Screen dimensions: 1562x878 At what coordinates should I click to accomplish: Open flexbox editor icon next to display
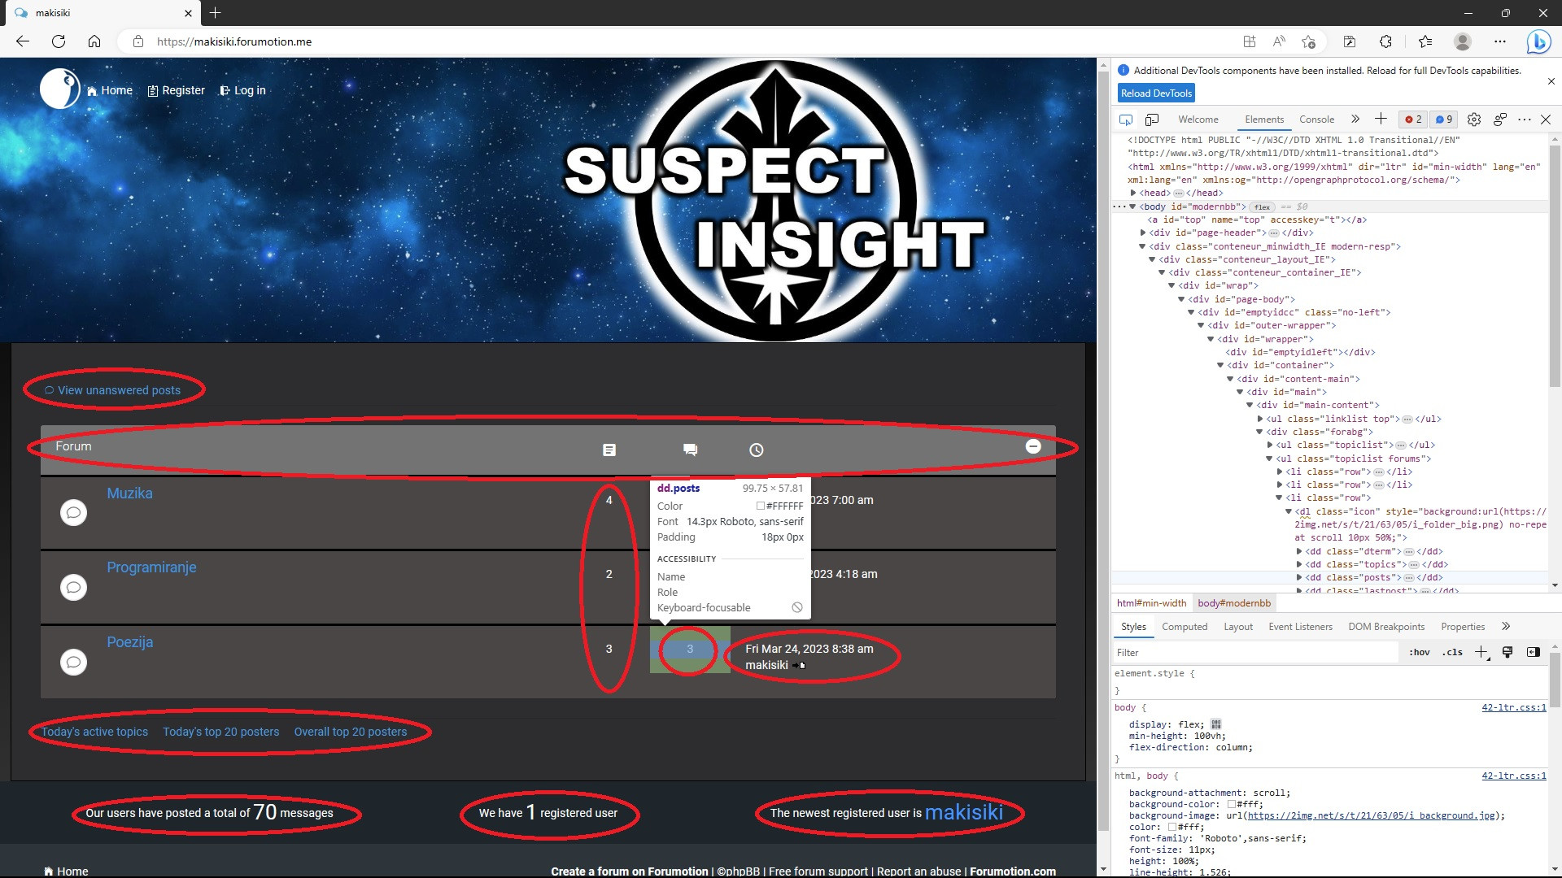[x=1216, y=724]
